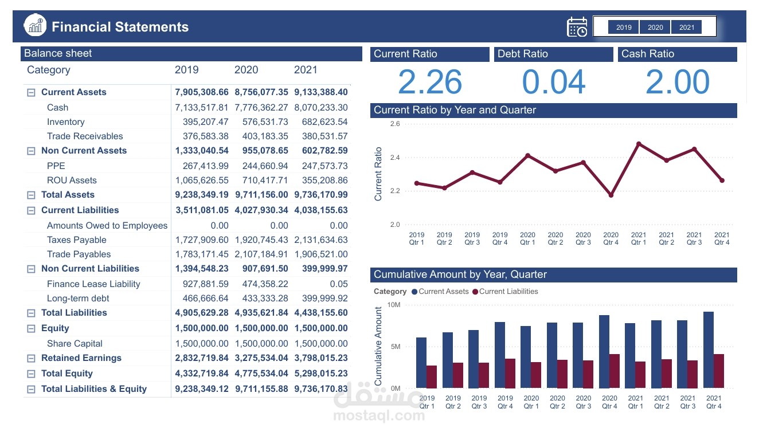Select the Cash row label
The height and width of the screenshot is (432, 759).
tap(57, 107)
